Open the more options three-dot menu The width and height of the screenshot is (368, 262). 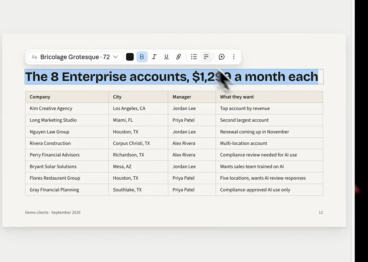pyautogui.click(x=234, y=57)
